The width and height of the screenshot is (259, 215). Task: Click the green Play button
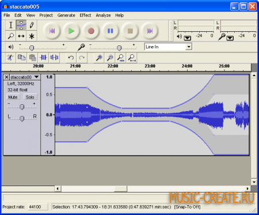click(x=71, y=31)
